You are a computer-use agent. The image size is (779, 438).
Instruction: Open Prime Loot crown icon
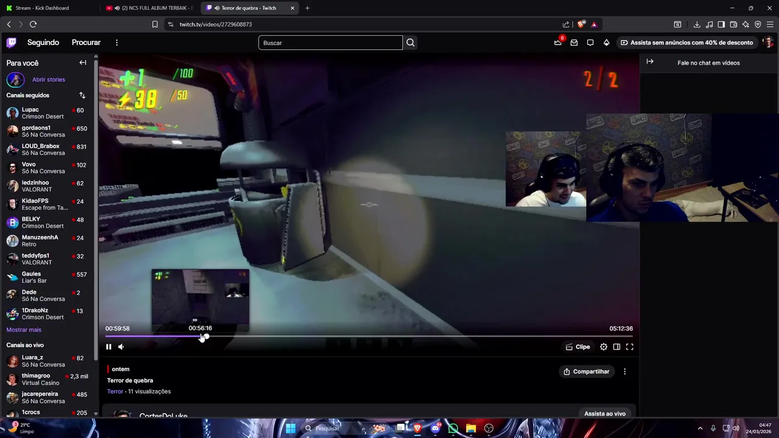tap(557, 42)
